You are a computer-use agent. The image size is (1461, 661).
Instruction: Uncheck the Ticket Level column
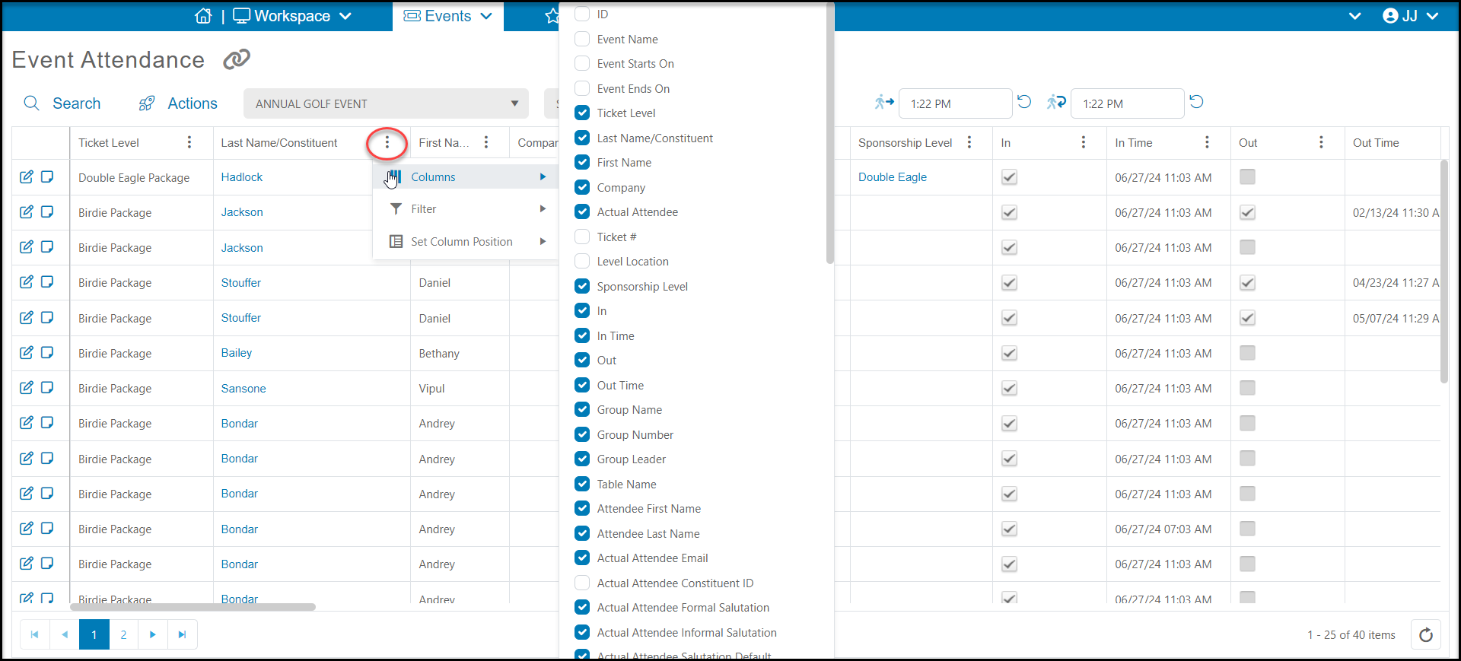(x=582, y=113)
